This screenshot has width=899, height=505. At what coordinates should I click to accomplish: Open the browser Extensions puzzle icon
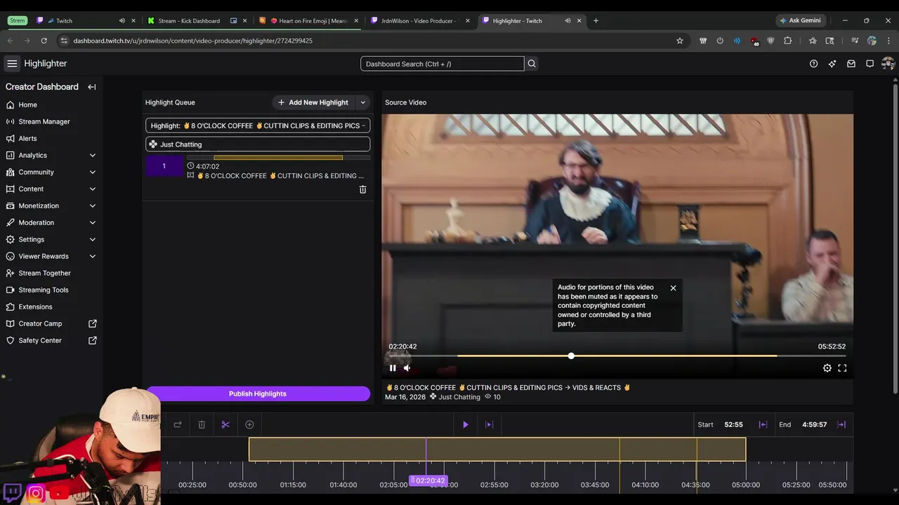tap(787, 41)
